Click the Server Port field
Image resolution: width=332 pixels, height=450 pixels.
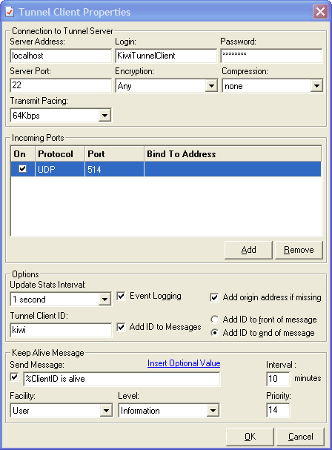coord(61,85)
